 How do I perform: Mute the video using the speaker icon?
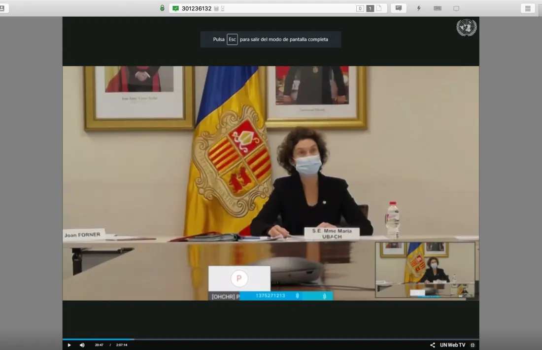pyautogui.click(x=82, y=345)
